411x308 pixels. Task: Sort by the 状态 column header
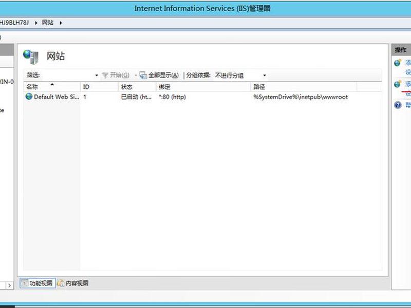tap(137, 87)
